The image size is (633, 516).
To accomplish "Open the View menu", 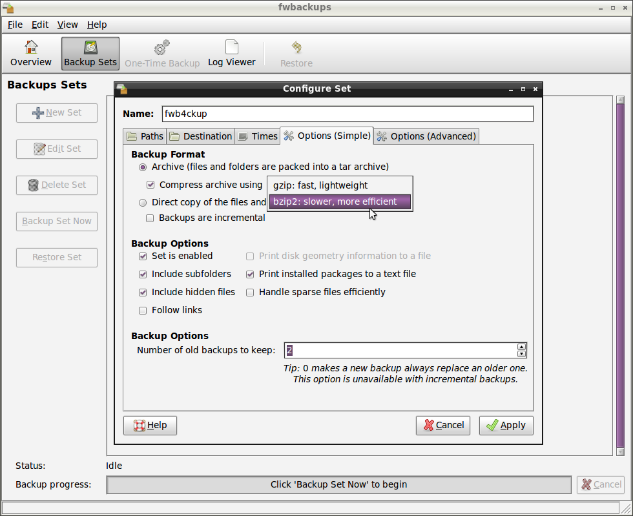I will point(67,25).
